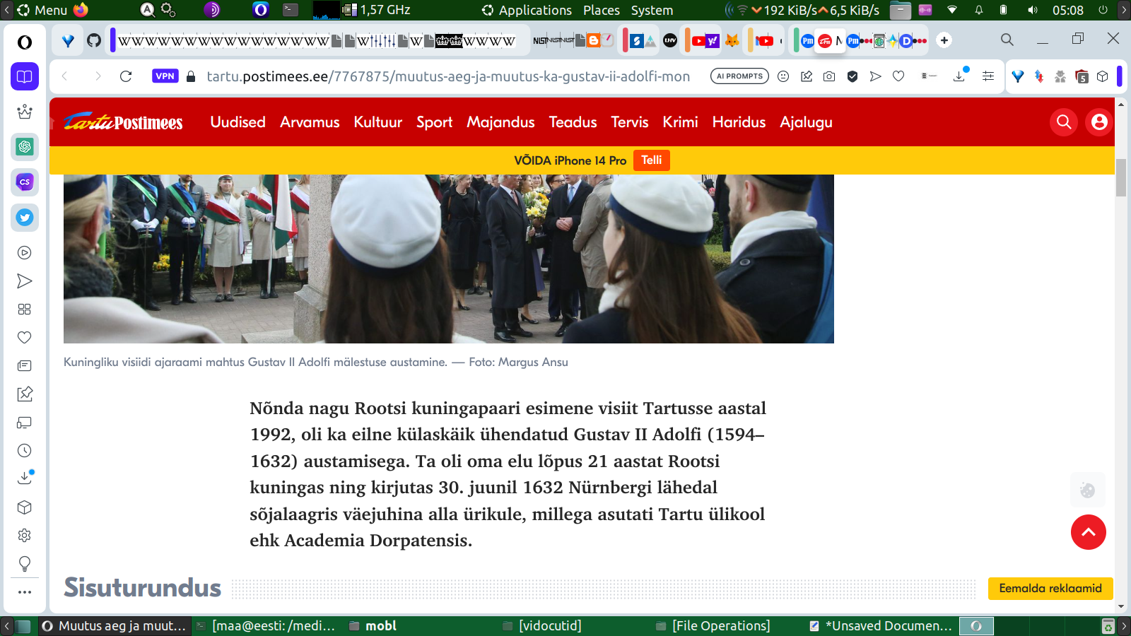Image resolution: width=1131 pixels, height=636 pixels.
Task: Take a snapshot with the camera icon
Action: pos(829,76)
